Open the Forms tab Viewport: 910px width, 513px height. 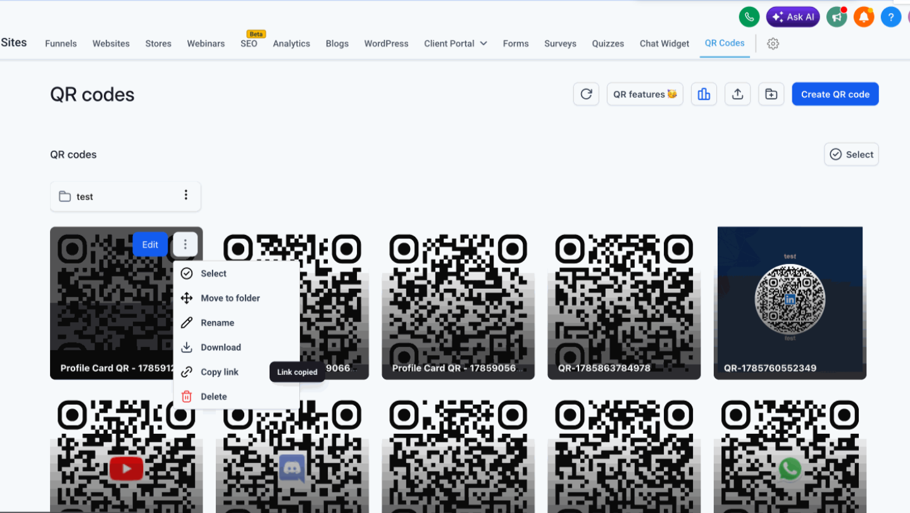pyautogui.click(x=516, y=44)
